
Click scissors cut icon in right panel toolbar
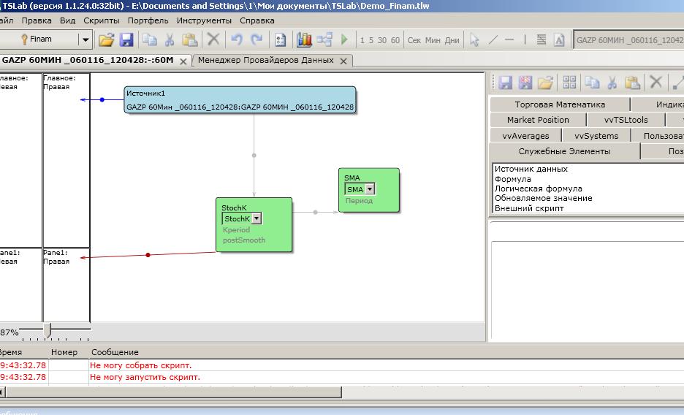pyautogui.click(x=612, y=83)
